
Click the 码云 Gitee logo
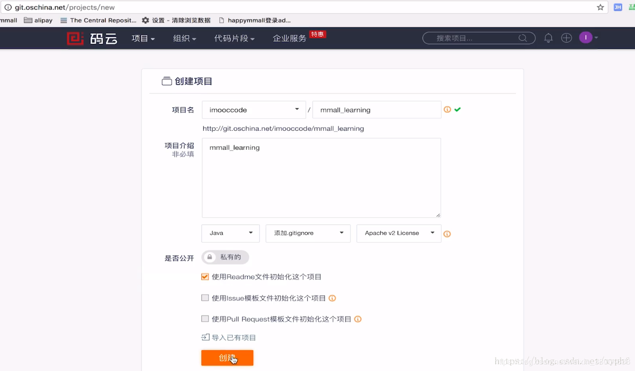[92, 38]
